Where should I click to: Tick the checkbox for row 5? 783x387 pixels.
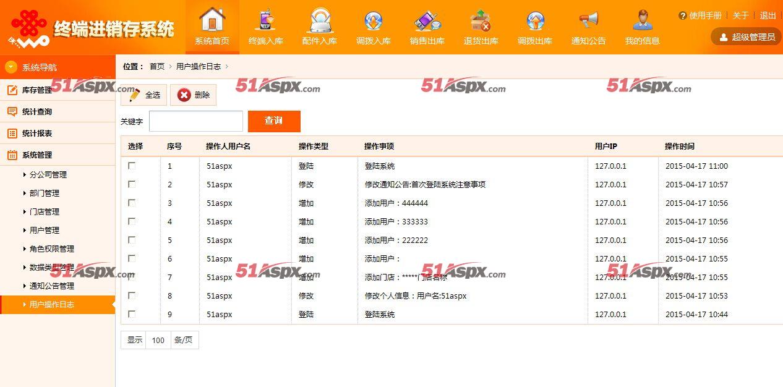click(132, 240)
